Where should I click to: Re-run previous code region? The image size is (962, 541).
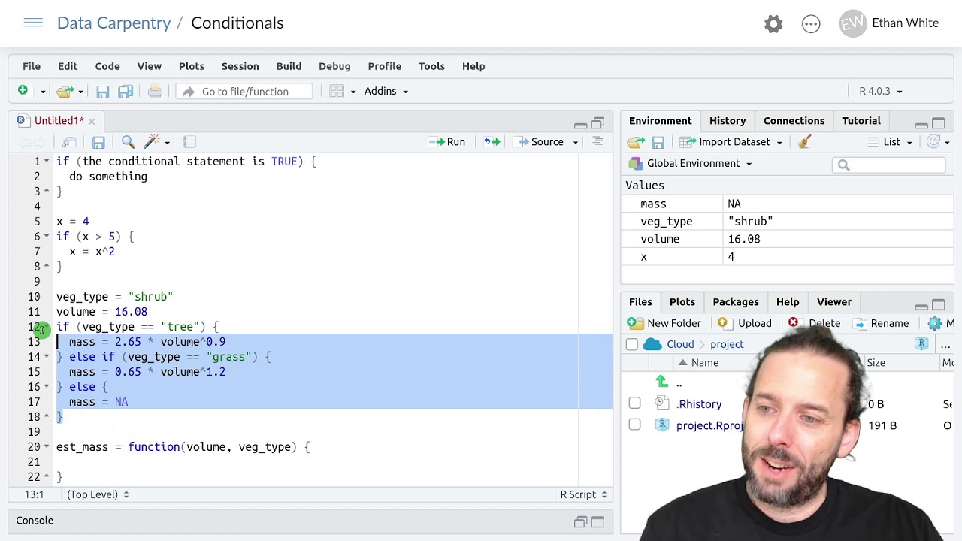492,142
